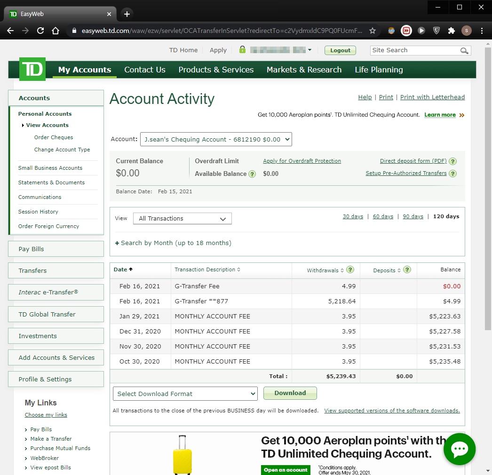Open the Select Download Format dropdown
This screenshot has width=492, height=475.
pos(185,394)
